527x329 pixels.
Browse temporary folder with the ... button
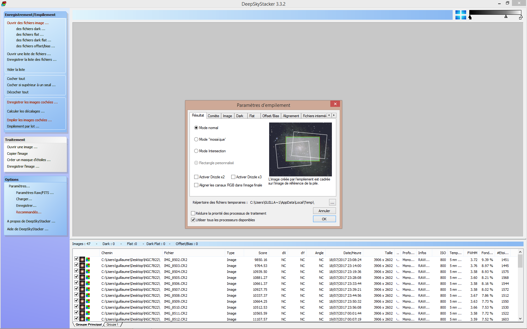tap(332, 202)
